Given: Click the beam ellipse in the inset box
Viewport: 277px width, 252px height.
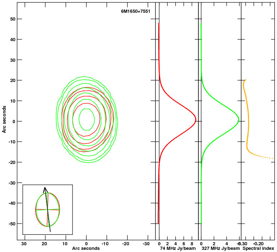Looking at the screenshot, I should 48,210.
